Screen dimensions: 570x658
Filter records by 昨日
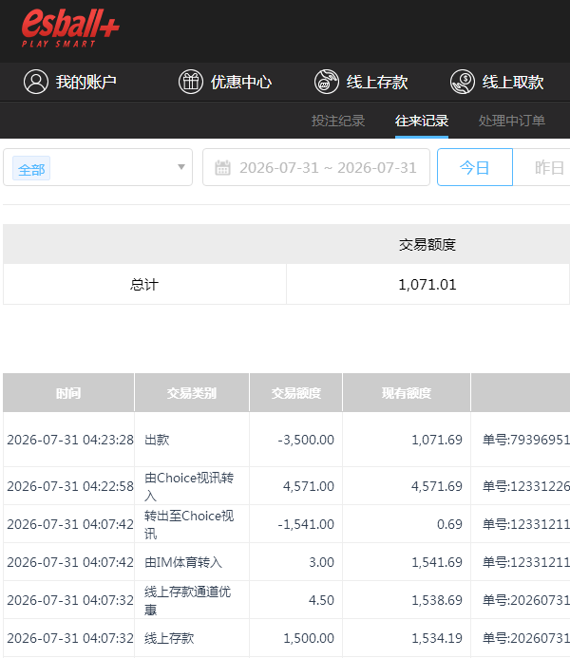(548, 167)
